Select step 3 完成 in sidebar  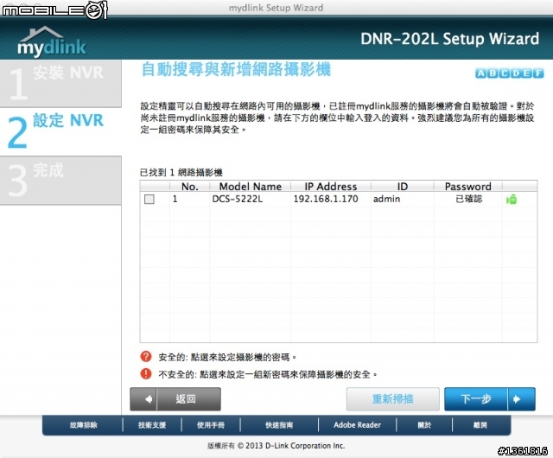click(x=60, y=181)
